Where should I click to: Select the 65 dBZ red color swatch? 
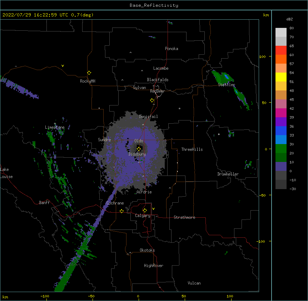pyautogui.click(x=281, y=50)
